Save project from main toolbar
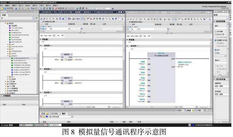Screen dimensions: 233x137 point(9,8)
